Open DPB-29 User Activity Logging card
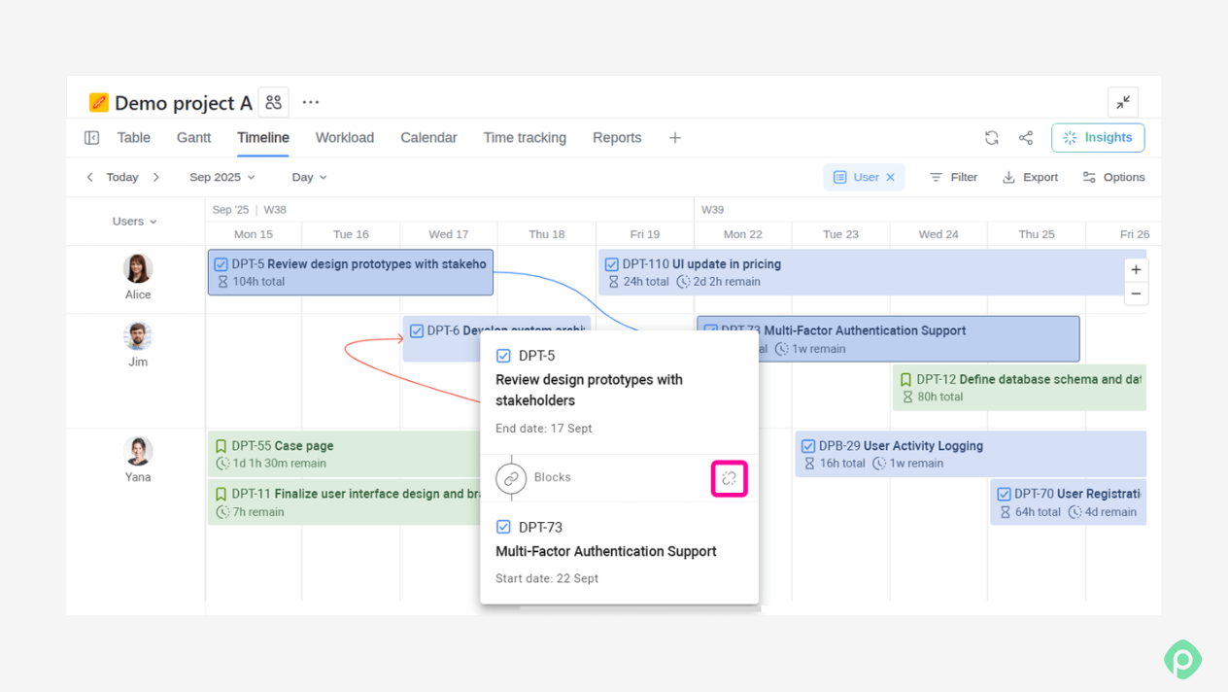 (971, 454)
